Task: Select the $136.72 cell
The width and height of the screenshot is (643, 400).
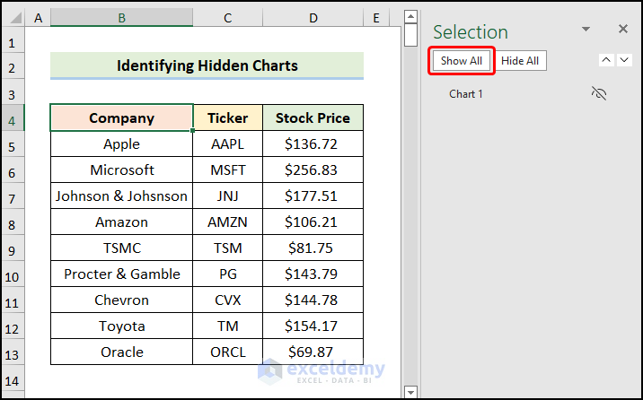Action: pyautogui.click(x=313, y=143)
